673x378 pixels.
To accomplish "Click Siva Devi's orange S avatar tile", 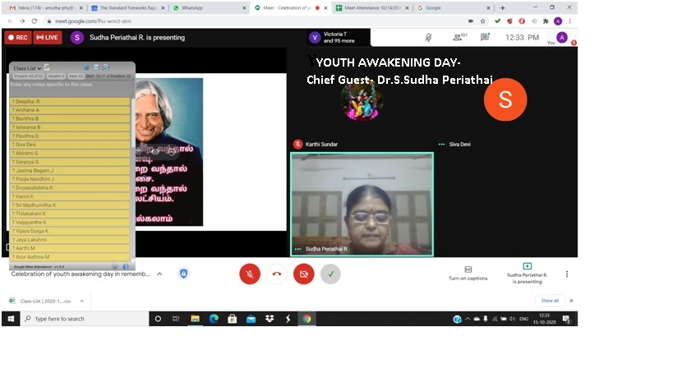I will (505, 99).
